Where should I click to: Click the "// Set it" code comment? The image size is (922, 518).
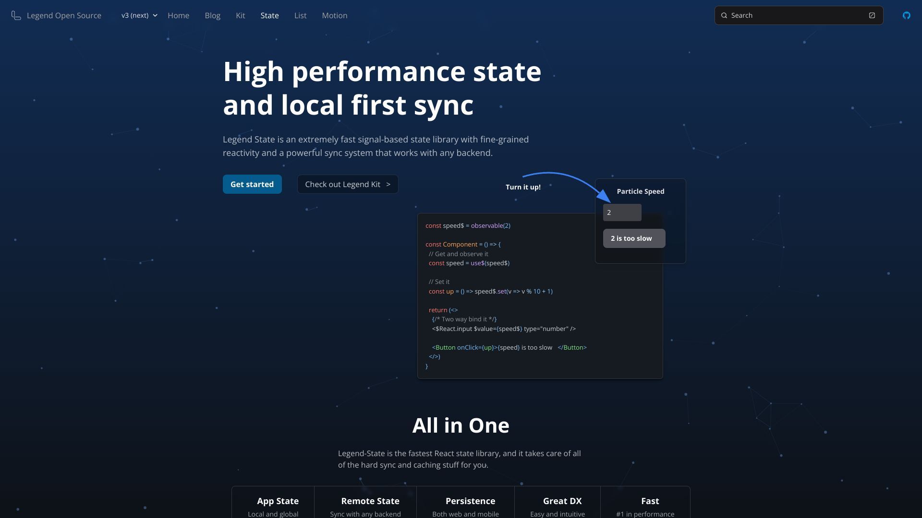[x=439, y=282]
